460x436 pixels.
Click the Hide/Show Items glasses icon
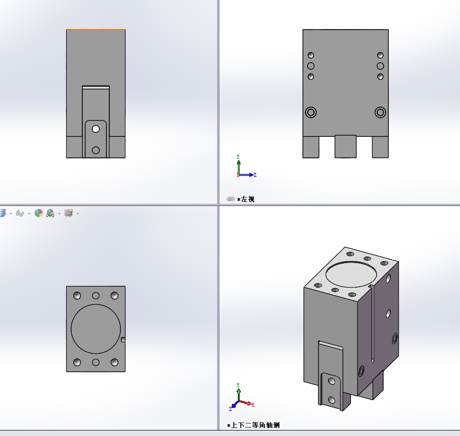point(20,213)
